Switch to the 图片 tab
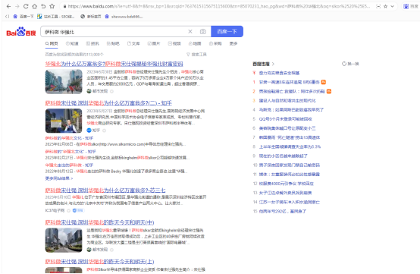Viewport: 420px width, 274px height. coord(154,43)
